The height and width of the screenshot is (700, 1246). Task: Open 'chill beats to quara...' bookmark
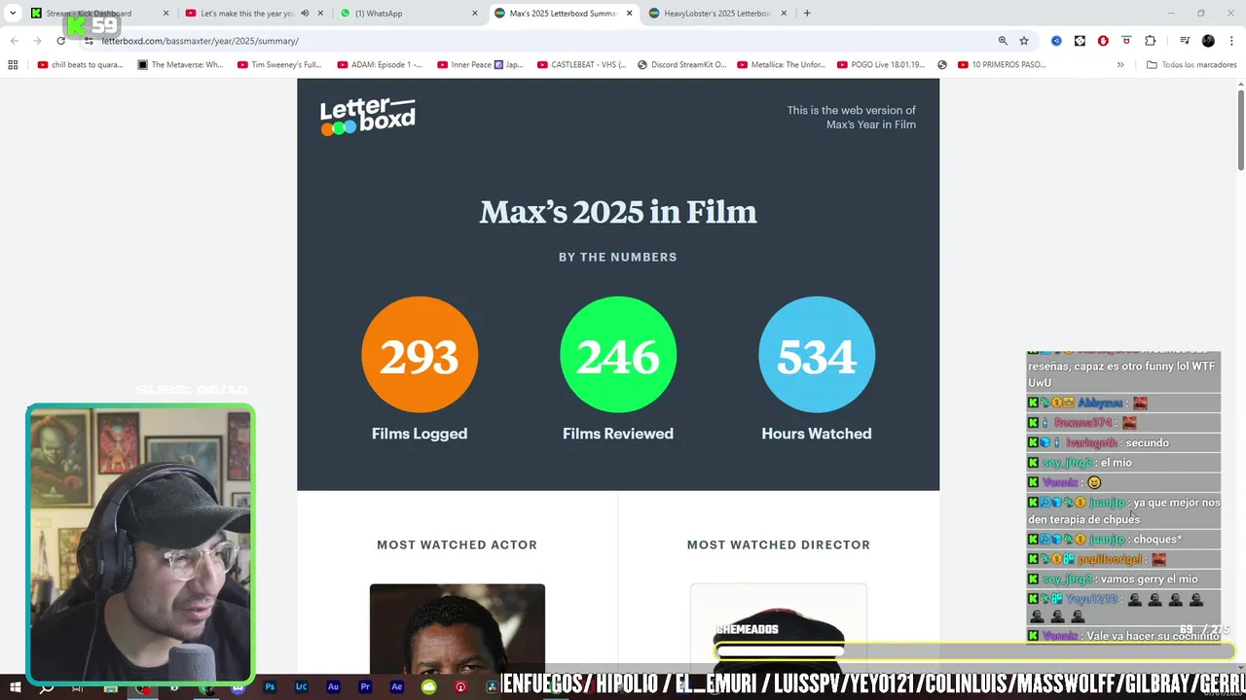[80, 65]
